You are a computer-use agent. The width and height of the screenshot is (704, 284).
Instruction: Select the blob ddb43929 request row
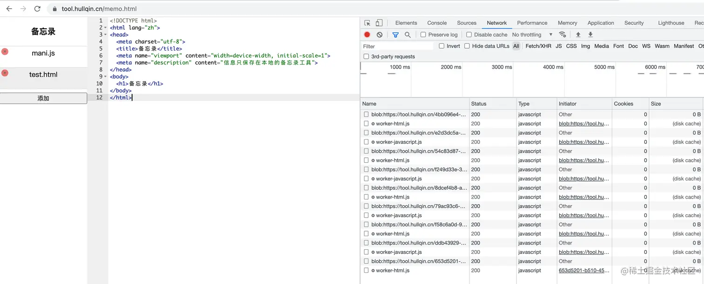pos(531,243)
